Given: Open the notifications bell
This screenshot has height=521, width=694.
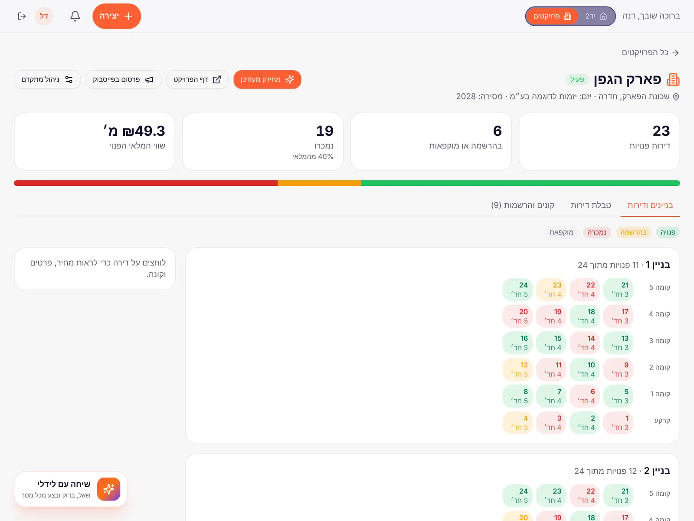Looking at the screenshot, I should pos(75,16).
